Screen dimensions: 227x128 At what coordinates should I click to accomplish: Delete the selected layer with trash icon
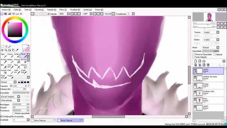208,65
